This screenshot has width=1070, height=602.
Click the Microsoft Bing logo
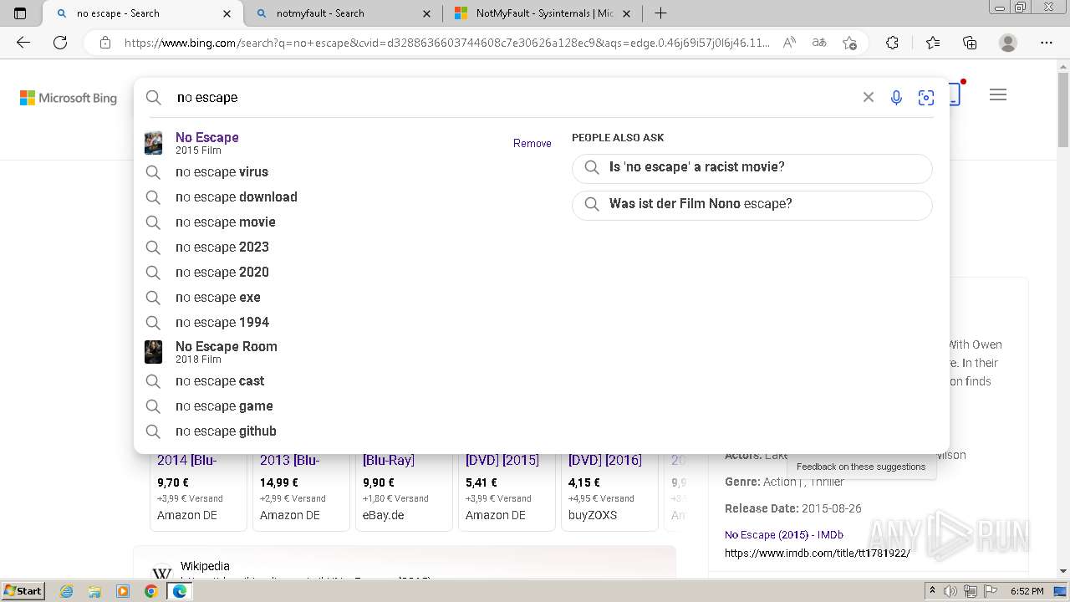(69, 98)
